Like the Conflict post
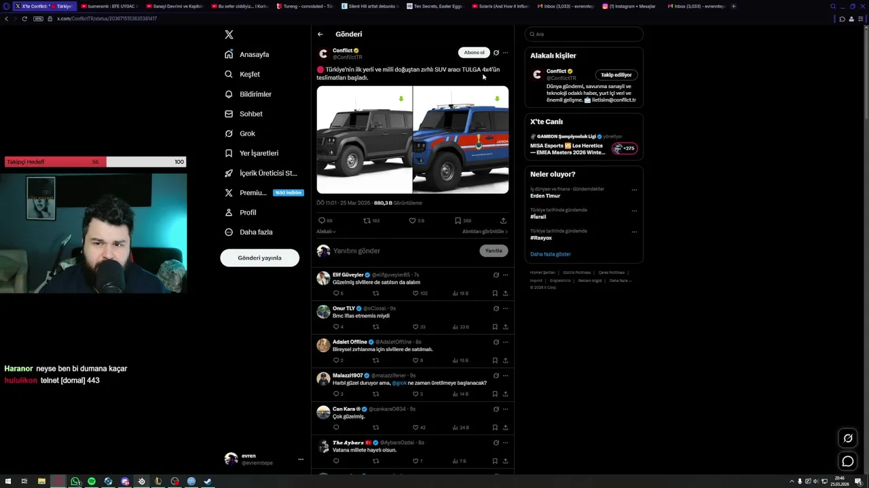The image size is (869, 488). pyautogui.click(x=412, y=220)
